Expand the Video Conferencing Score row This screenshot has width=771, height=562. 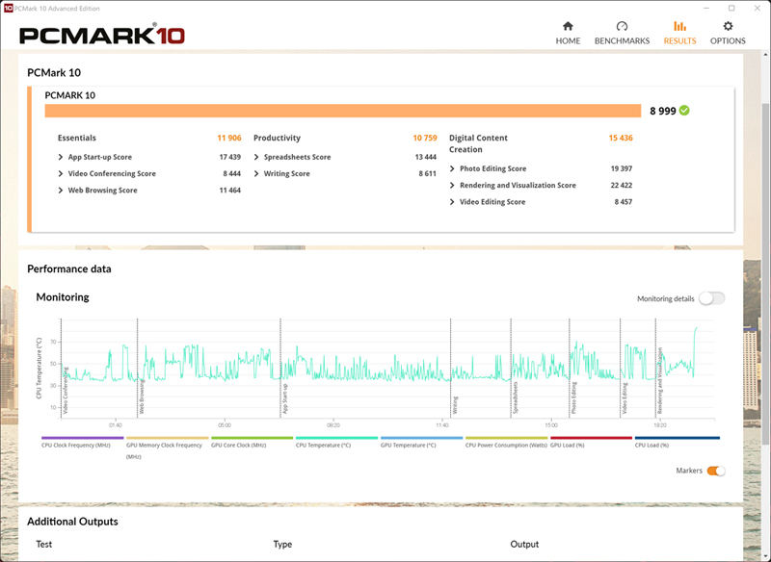[61, 174]
